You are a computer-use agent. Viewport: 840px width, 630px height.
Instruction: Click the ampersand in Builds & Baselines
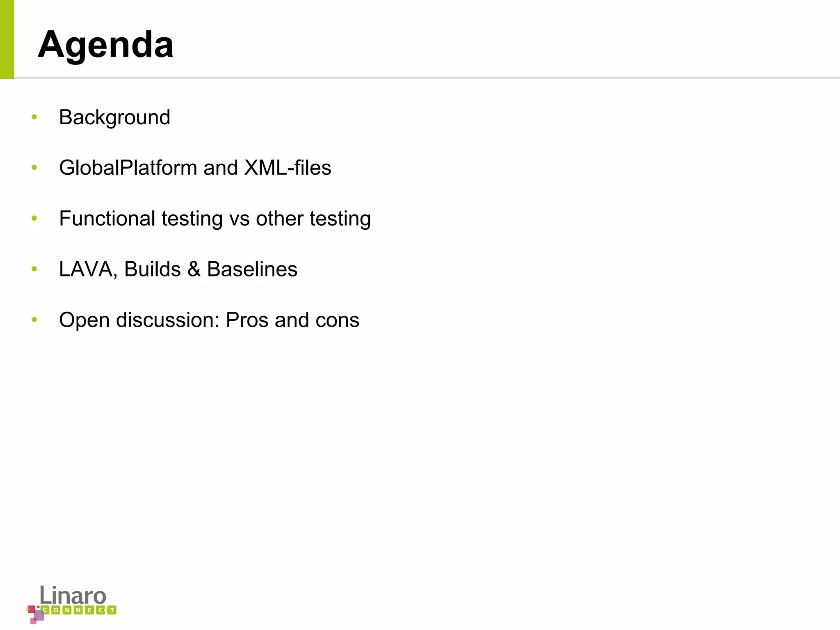[194, 269]
